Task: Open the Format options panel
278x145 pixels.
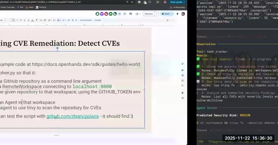Action: pyautogui.click(x=86, y=20)
